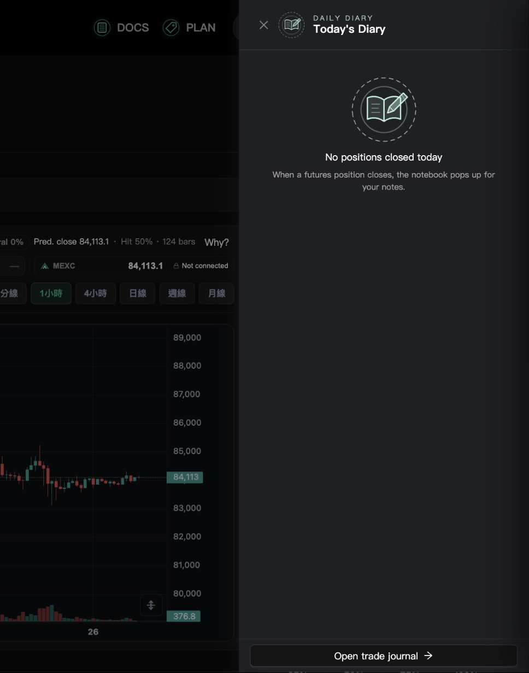
Task: Select the 1小時 timeframe tab
Action: pyautogui.click(x=51, y=293)
